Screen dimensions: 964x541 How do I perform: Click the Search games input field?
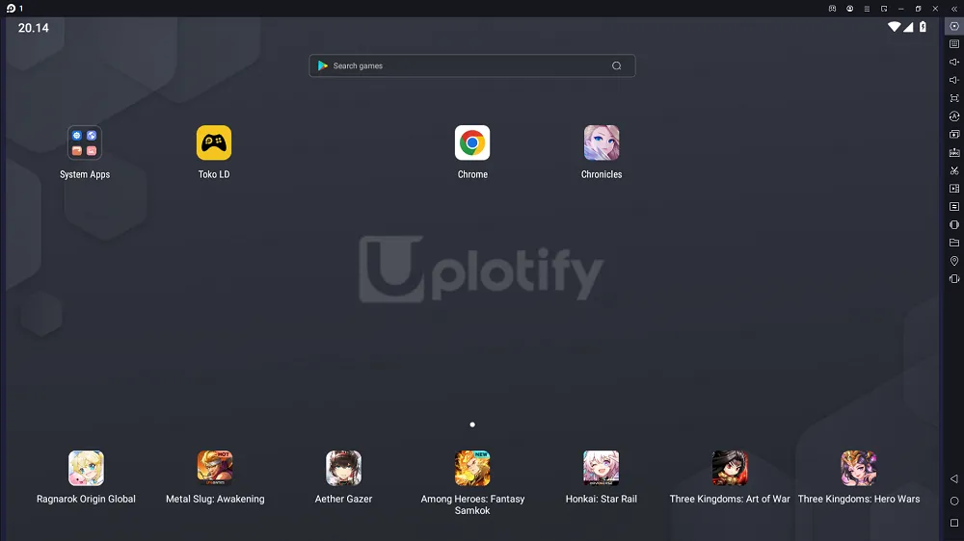click(x=472, y=65)
